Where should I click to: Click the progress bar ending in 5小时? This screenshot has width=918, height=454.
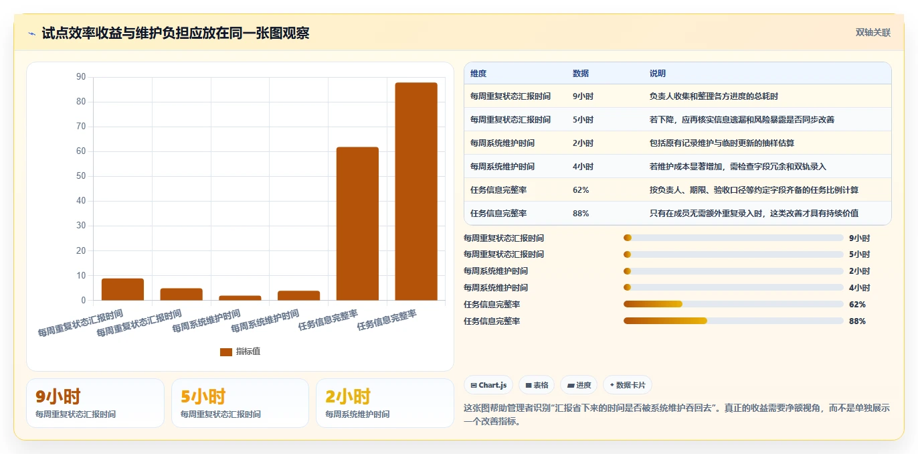click(733, 254)
